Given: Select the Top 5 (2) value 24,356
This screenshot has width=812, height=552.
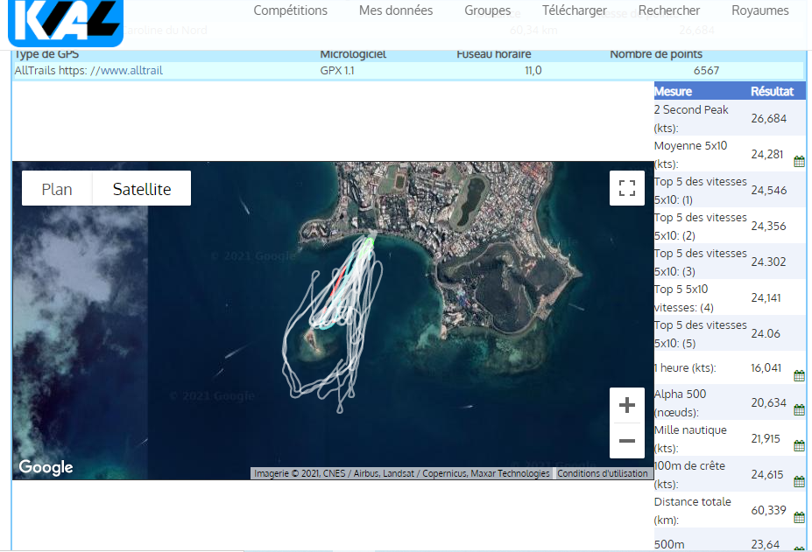Looking at the screenshot, I should click(x=768, y=226).
